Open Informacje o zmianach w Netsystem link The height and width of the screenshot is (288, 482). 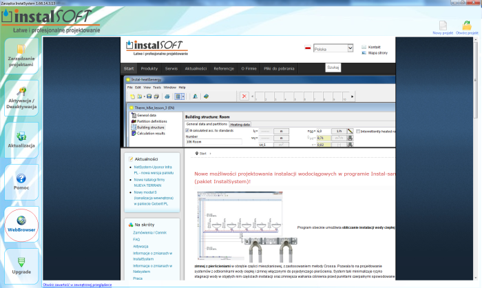pos(152,269)
